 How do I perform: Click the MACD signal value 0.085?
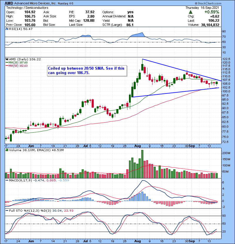[x=51, y=180]
